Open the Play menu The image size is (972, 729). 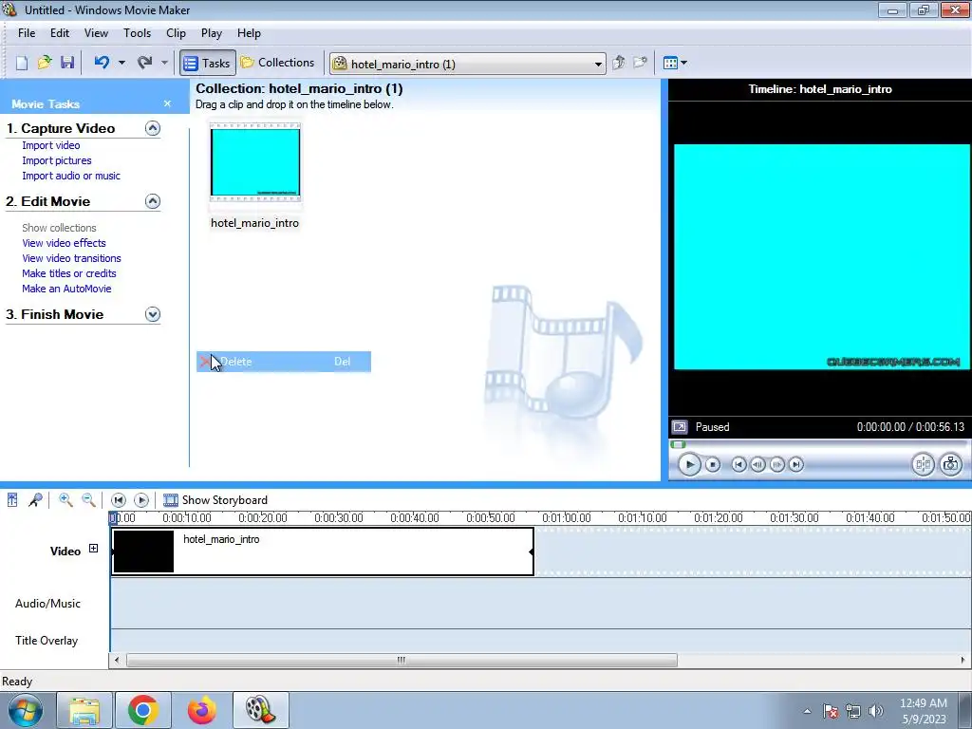coord(212,33)
